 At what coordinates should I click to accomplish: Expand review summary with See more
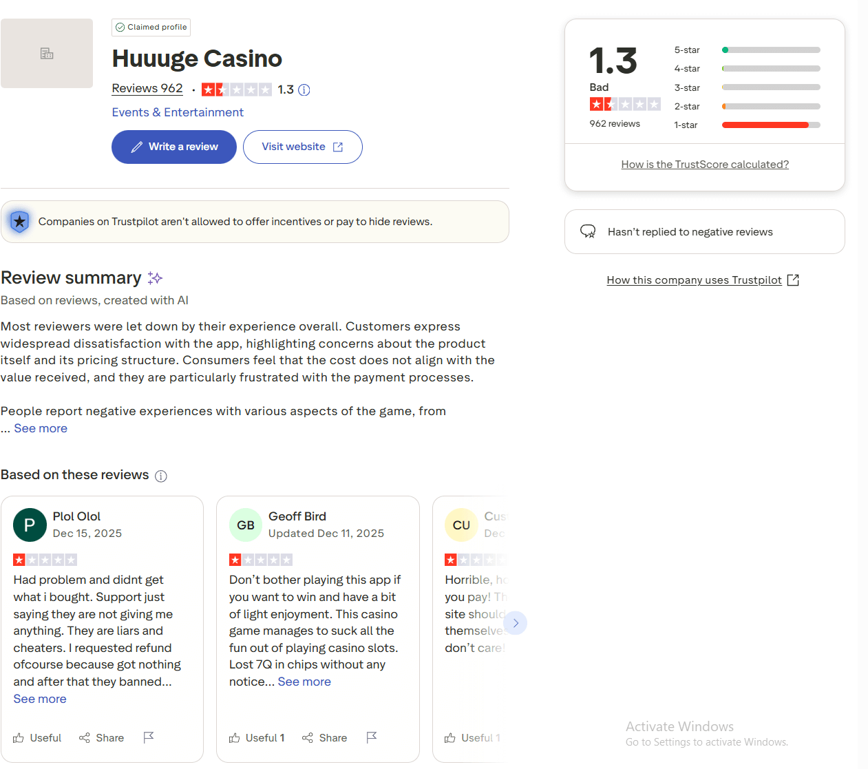[41, 428]
